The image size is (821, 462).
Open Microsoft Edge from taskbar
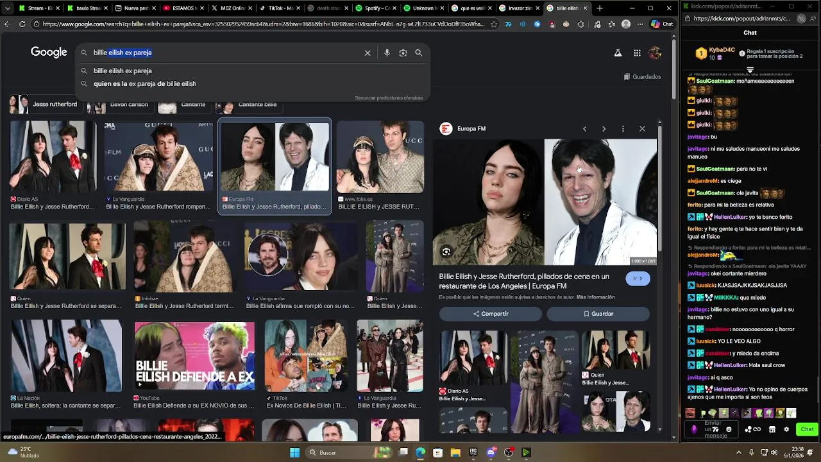(x=420, y=452)
